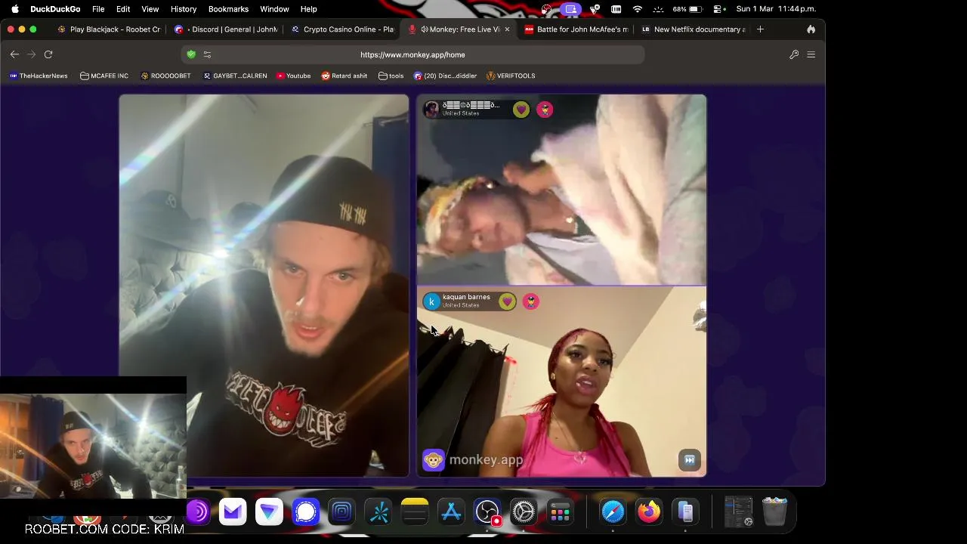Click kaquan barnes video feed
967x544 pixels.
click(x=561, y=382)
